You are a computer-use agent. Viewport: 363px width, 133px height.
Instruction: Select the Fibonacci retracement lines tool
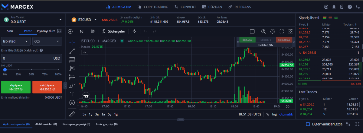[72, 59]
